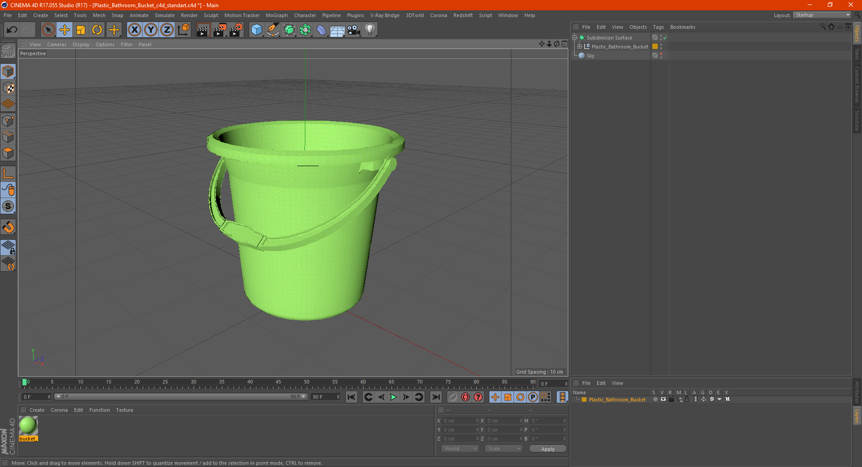This screenshot has height=467, width=862.
Task: Open the Content Browser side tab
Action: click(x=857, y=84)
